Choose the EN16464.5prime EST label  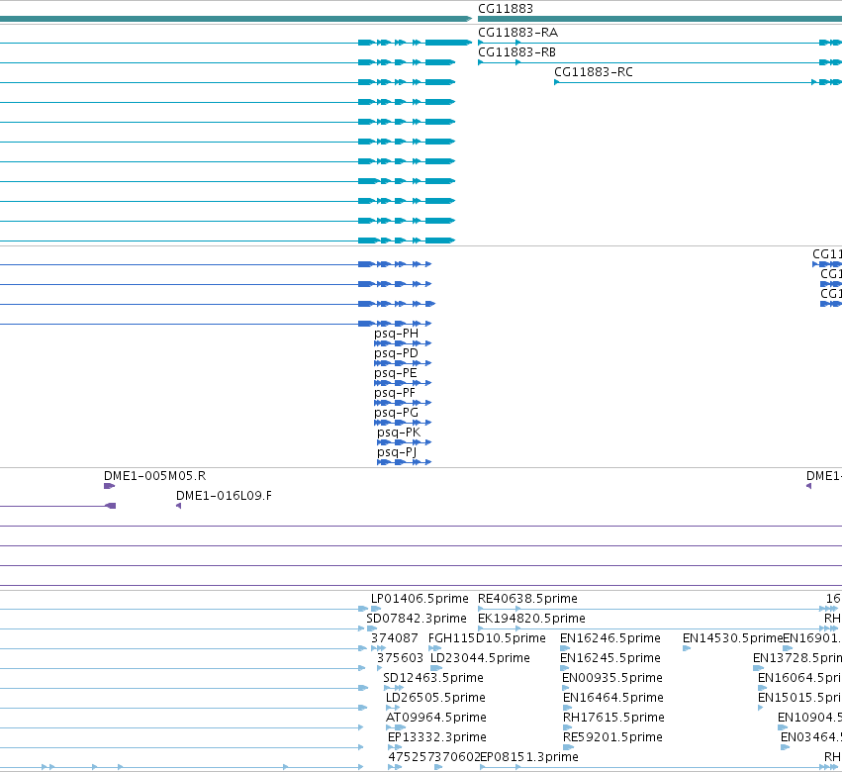coord(613,698)
